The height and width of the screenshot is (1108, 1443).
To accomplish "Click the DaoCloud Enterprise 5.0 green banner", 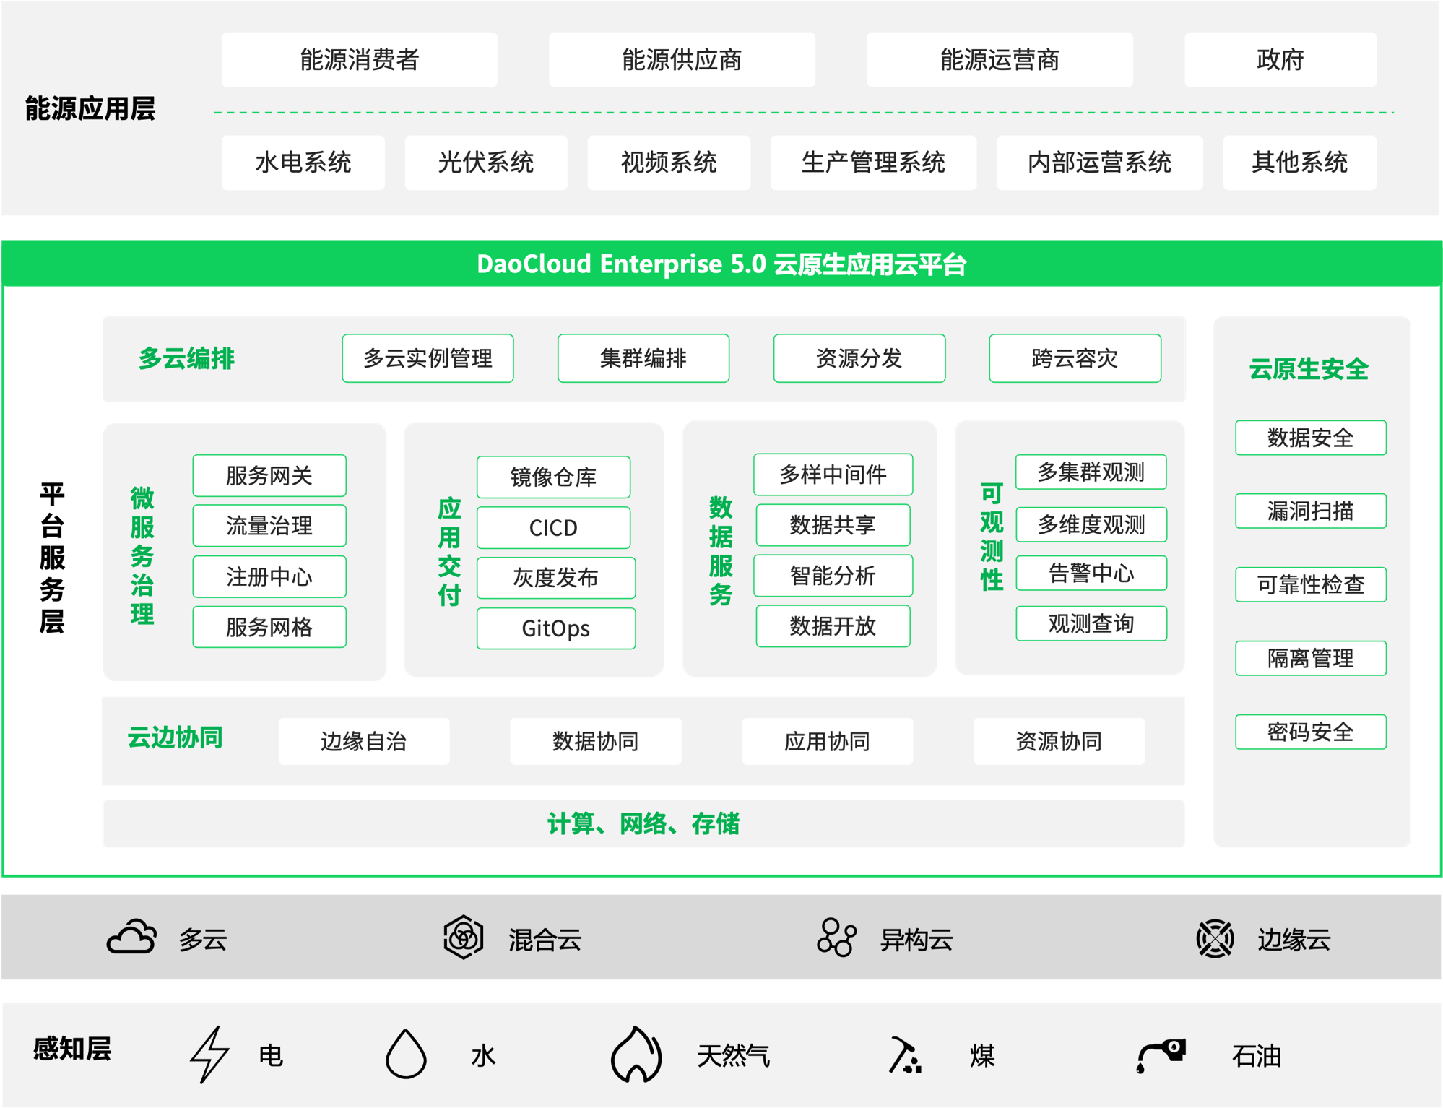I will click(x=721, y=264).
